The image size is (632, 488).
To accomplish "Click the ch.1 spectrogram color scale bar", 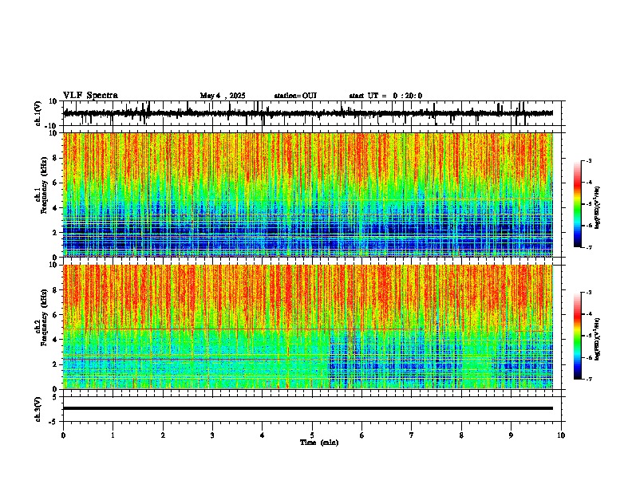I will (x=578, y=204).
